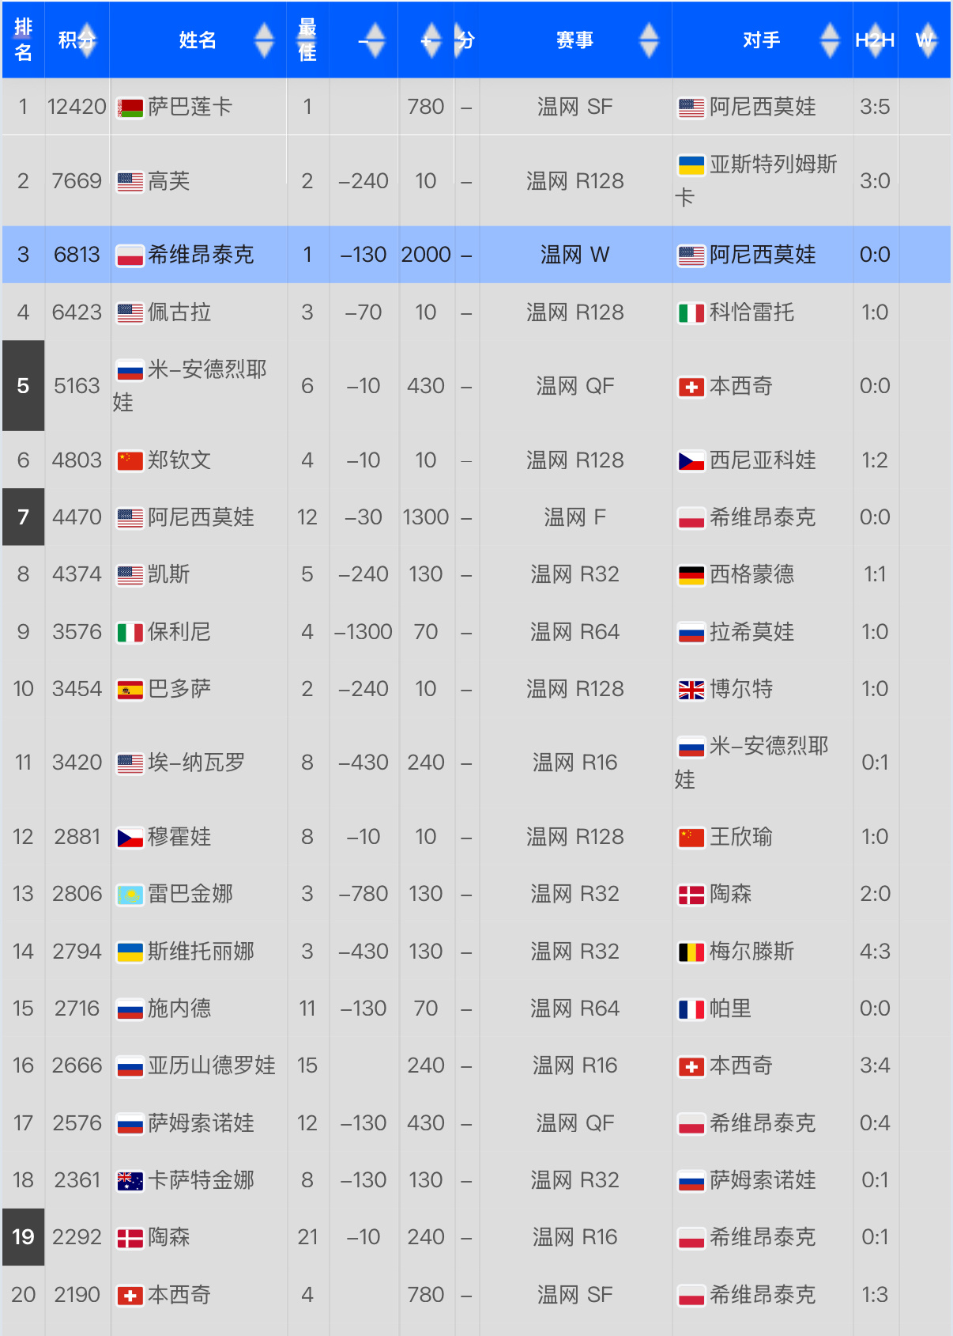
Task: Click China flag beside 郑钦文
Action: [130, 461]
